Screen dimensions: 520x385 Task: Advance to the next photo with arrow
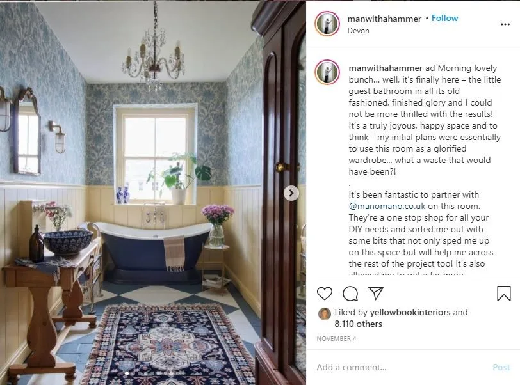(291, 193)
